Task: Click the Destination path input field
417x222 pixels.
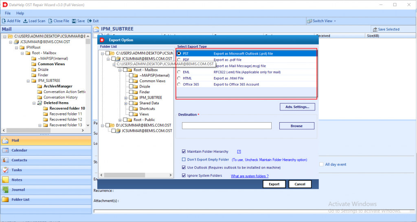Action: coord(226,126)
